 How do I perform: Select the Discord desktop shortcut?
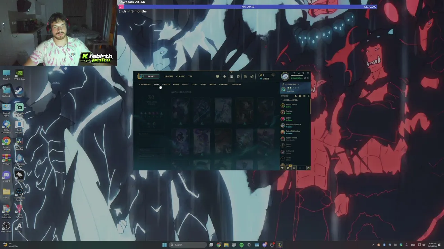tap(6, 176)
